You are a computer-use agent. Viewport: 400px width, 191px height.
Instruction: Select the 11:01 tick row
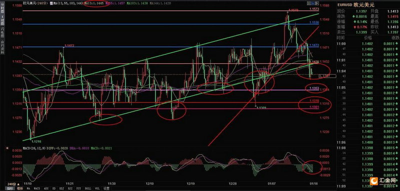point(367,60)
